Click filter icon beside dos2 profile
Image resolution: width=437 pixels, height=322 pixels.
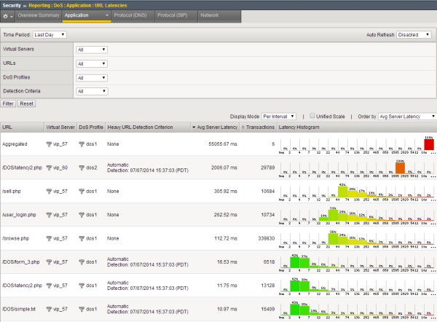82,168
